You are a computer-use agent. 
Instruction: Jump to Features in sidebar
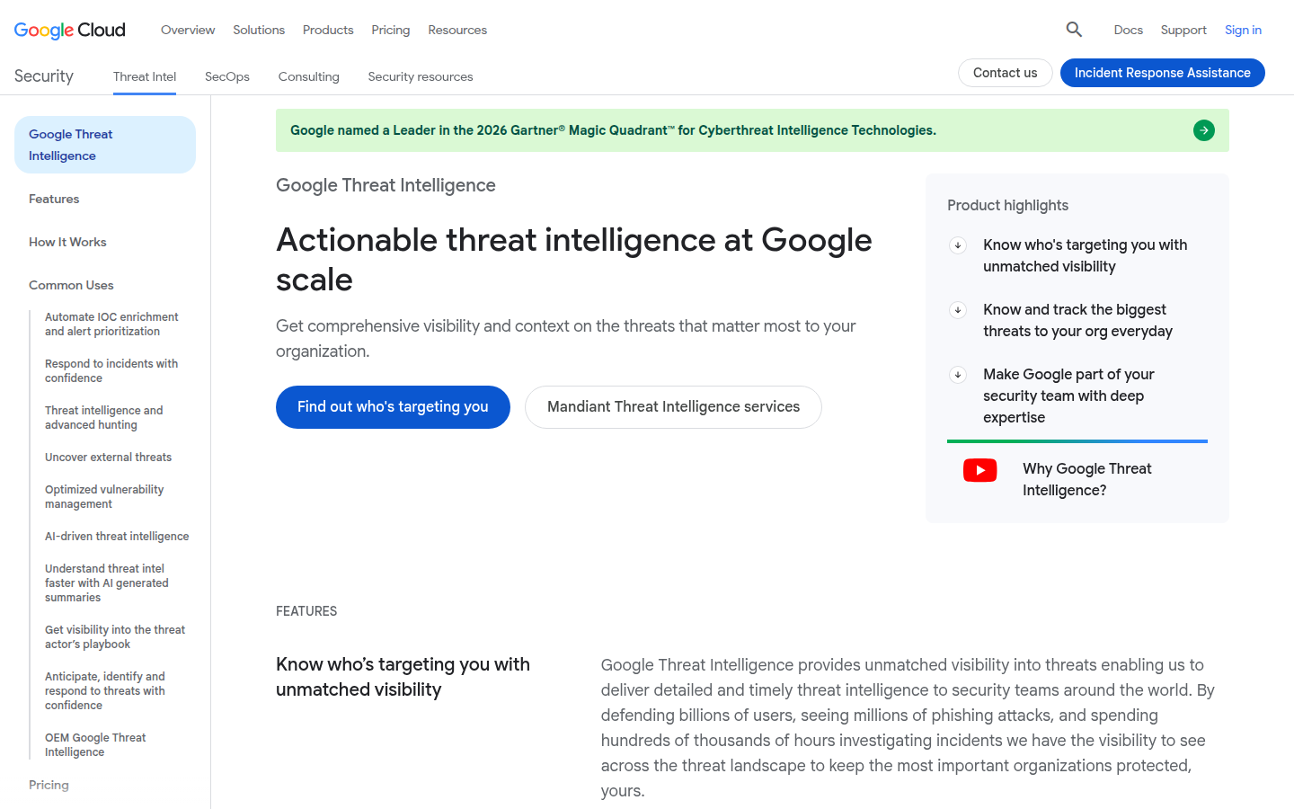point(54,199)
